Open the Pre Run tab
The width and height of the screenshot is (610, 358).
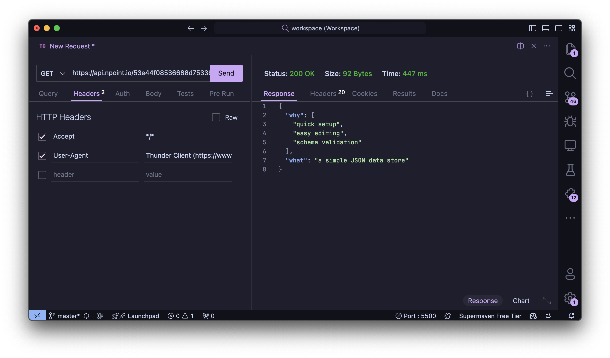coord(221,94)
